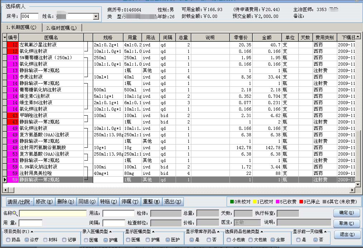This screenshot has width=363, height=248.
Task: Click the 重整(M) button
Action: (151, 202)
